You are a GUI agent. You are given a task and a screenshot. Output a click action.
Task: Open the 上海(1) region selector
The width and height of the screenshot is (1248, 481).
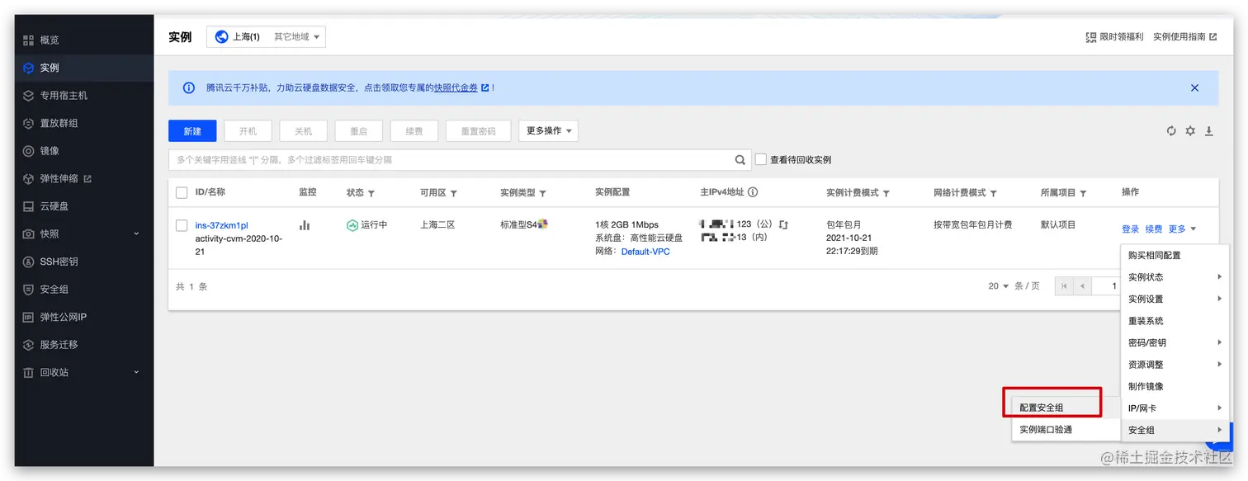[237, 37]
